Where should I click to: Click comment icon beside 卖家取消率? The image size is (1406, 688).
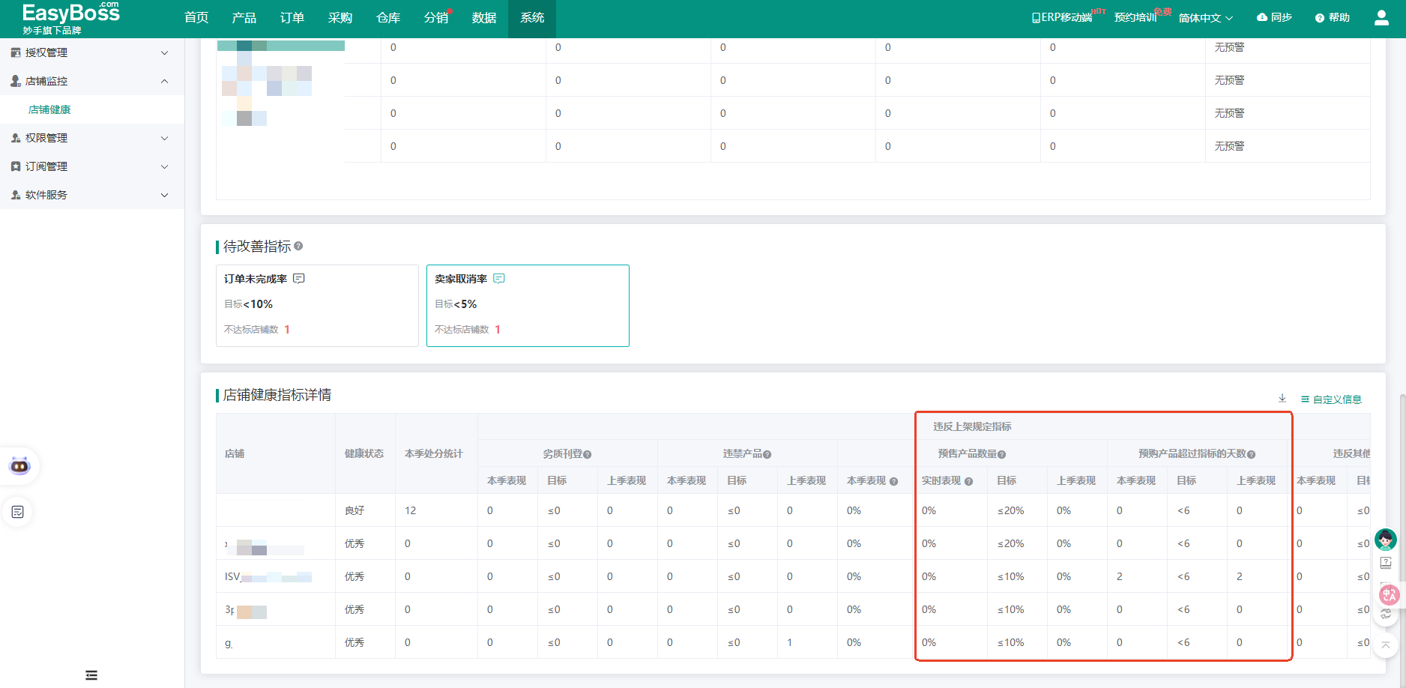pyautogui.click(x=499, y=279)
